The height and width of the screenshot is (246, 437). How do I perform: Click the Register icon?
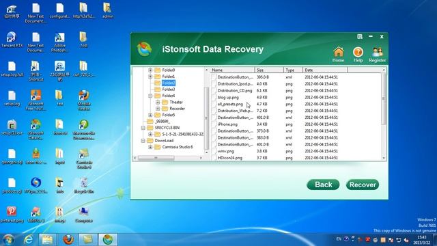(377, 55)
